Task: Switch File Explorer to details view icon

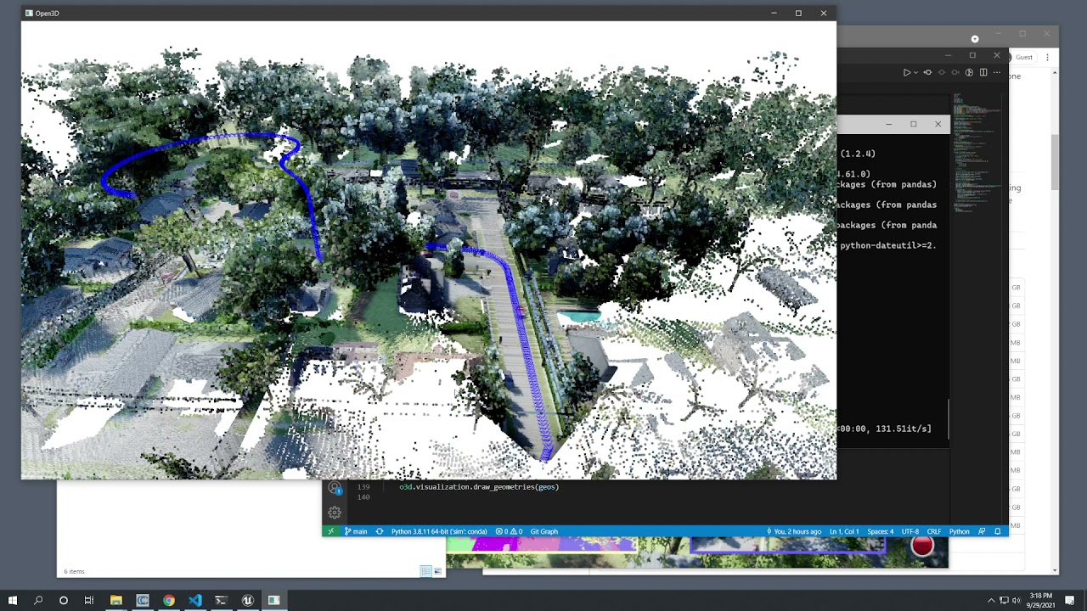Action: (425, 571)
